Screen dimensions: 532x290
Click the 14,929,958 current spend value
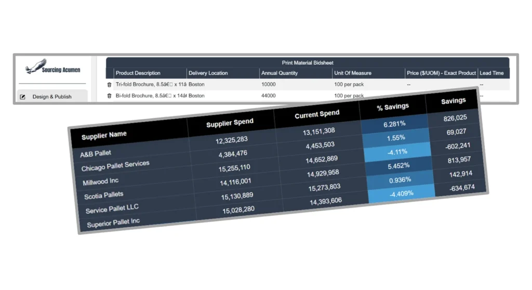tap(323, 173)
